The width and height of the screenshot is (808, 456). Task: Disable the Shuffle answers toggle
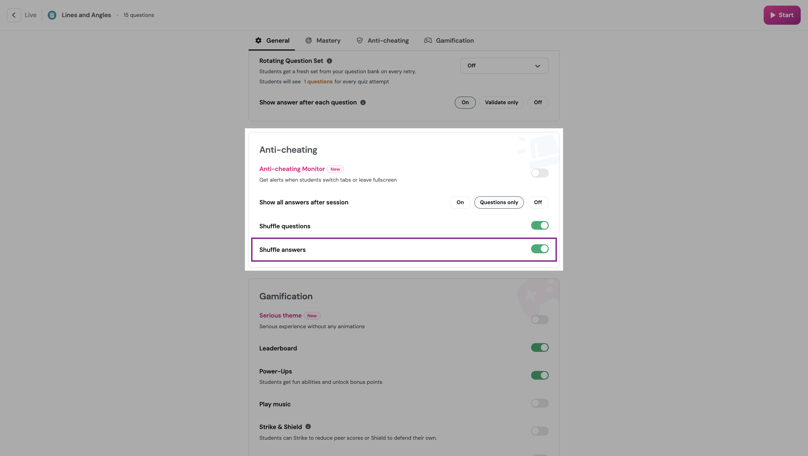pos(540,249)
